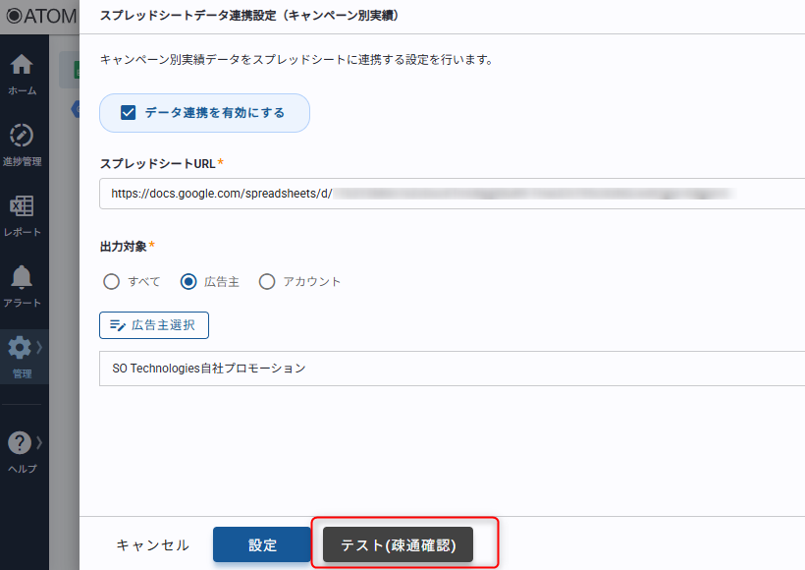Open the 広告主選択 picker
This screenshot has height=570, width=805.
tap(154, 325)
